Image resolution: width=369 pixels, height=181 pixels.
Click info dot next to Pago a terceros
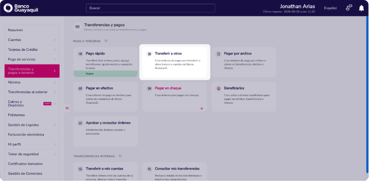tap(106, 41)
